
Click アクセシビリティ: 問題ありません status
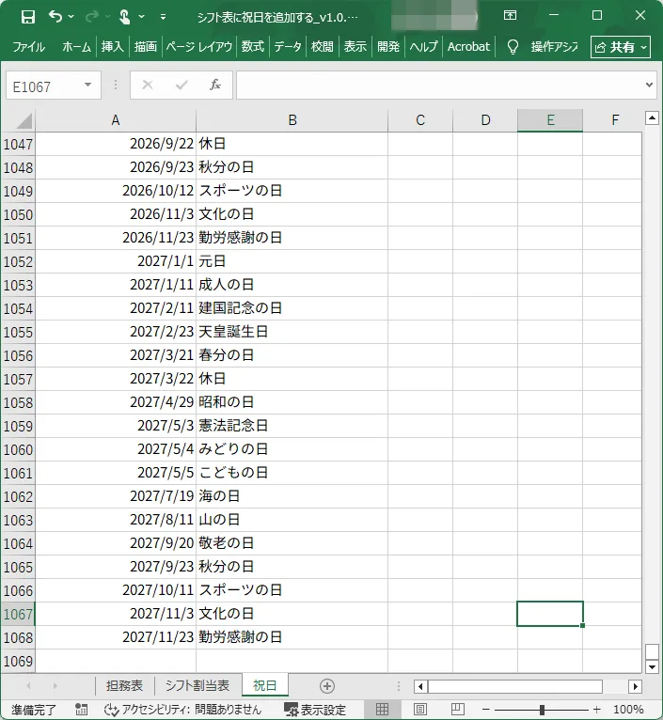[182, 710]
